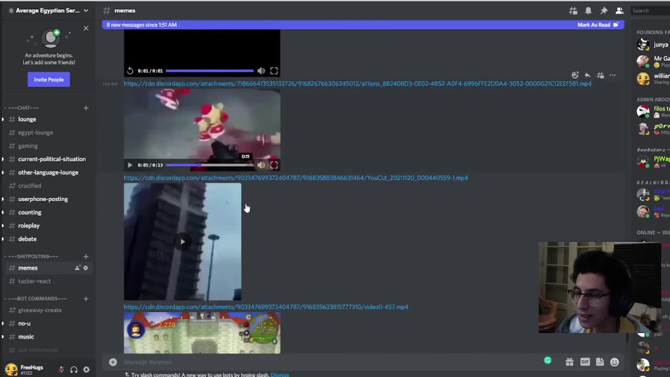
Task: Open the emoji picker
Action: [x=615, y=362]
